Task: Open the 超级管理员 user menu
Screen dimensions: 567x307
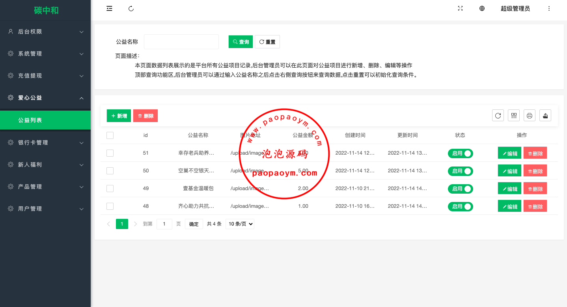Action: point(515,9)
